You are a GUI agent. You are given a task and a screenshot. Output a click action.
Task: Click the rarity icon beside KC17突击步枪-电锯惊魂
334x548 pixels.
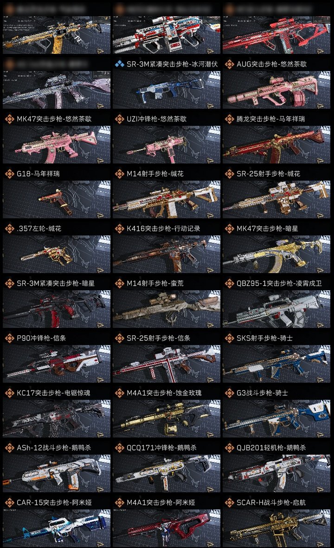point(9,393)
